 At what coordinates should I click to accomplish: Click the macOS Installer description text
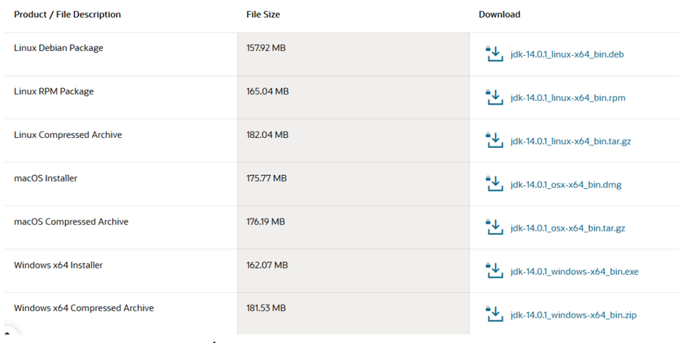click(46, 178)
